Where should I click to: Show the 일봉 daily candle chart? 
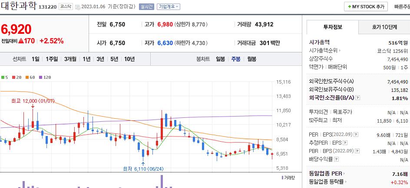[221, 59]
